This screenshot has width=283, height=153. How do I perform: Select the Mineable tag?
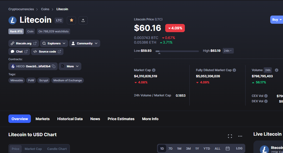coord(17,81)
